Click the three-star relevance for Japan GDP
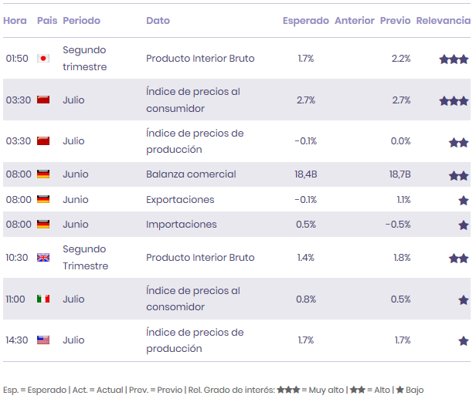 (454, 59)
